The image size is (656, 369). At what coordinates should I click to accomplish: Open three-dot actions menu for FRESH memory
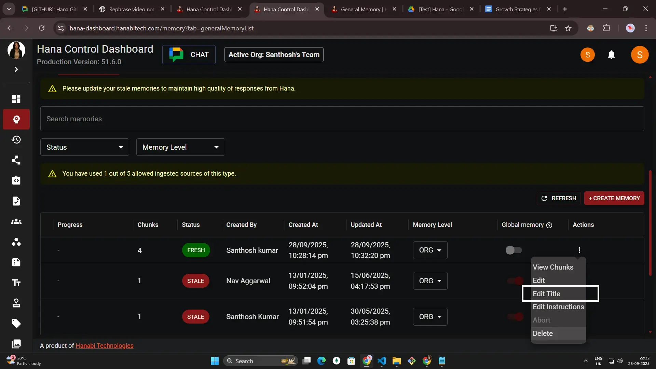(x=579, y=250)
